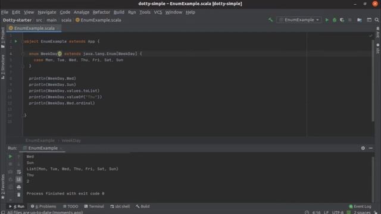Start debugging with the green bug icon
The height and width of the screenshot is (214, 381).
click(x=335, y=20)
